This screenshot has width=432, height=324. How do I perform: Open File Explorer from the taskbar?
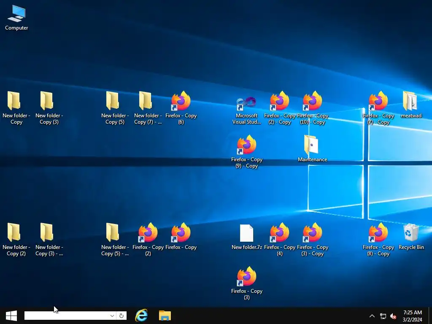(x=165, y=316)
